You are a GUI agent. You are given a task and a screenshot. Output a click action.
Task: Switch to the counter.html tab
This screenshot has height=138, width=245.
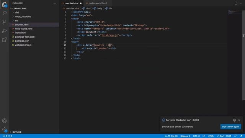[72, 3]
